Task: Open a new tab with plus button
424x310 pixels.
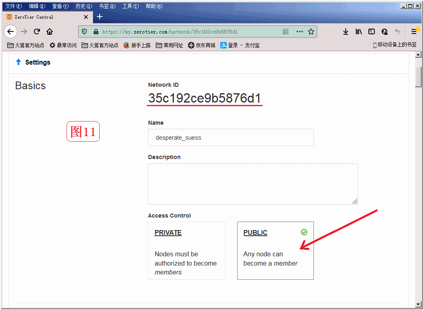Action: click(x=100, y=17)
